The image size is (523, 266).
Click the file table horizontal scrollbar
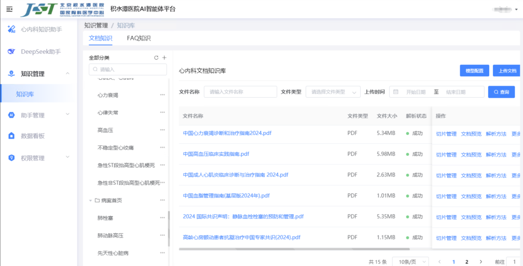click(294, 249)
